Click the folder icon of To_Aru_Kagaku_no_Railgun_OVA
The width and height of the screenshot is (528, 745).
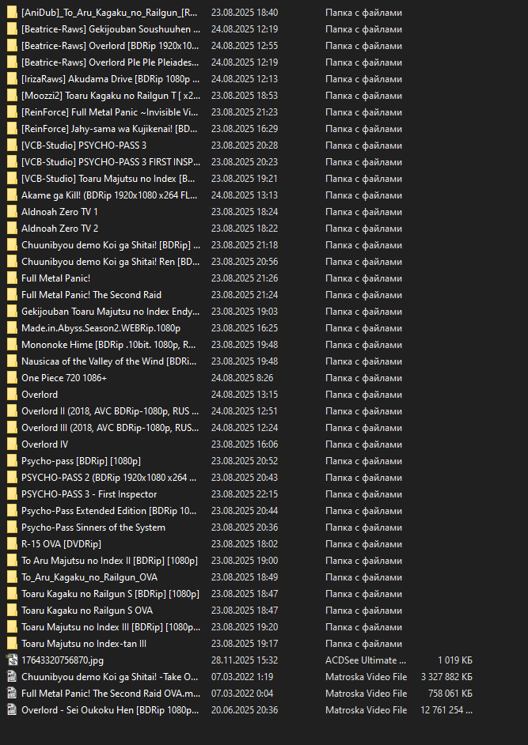(x=12, y=577)
